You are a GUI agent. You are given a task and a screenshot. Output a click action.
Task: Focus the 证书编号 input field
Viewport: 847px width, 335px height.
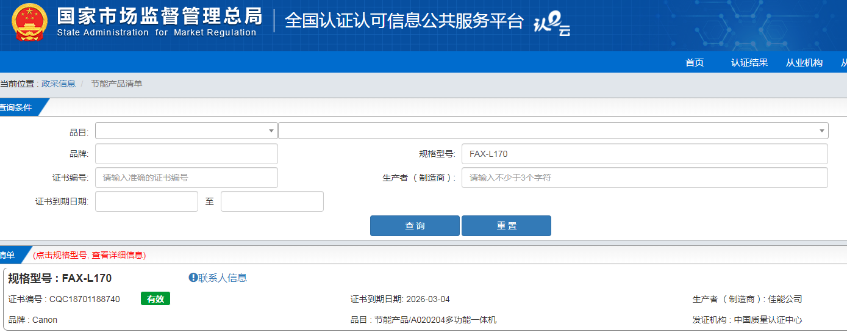click(x=186, y=178)
